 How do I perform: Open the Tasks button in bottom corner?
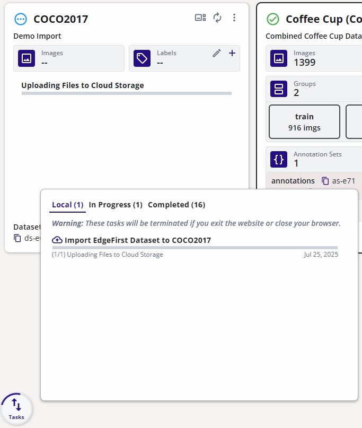click(x=16, y=409)
